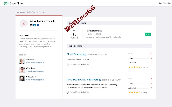Click the Zylker Training Pvt. Ltd. heading
Screen dimensions: 172x107
42,21
